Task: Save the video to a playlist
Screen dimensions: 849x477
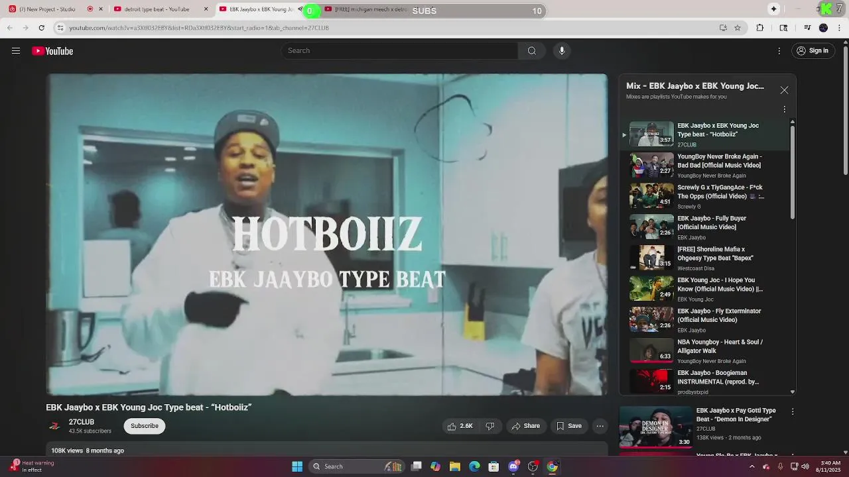Action: (569, 426)
